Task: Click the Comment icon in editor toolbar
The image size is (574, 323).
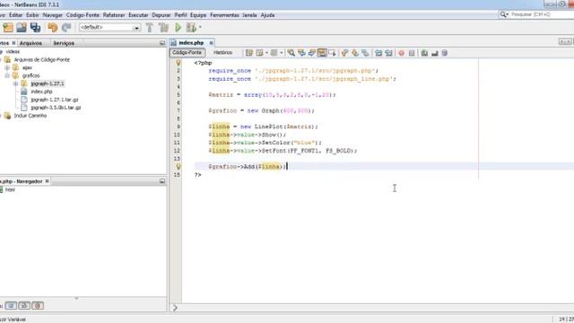Action: [x=424, y=53]
